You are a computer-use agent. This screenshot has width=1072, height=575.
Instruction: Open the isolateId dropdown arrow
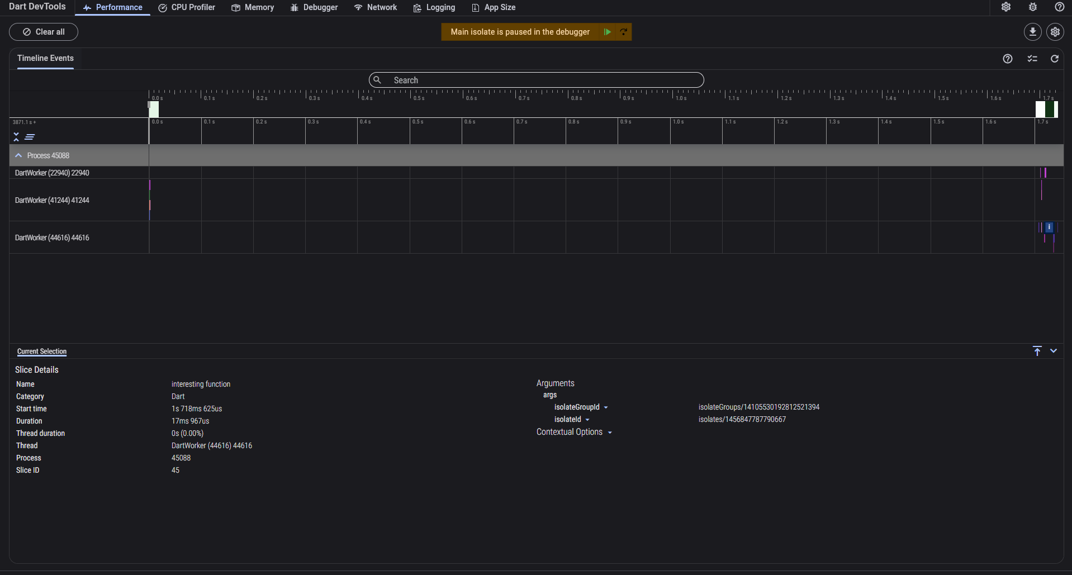(587, 420)
